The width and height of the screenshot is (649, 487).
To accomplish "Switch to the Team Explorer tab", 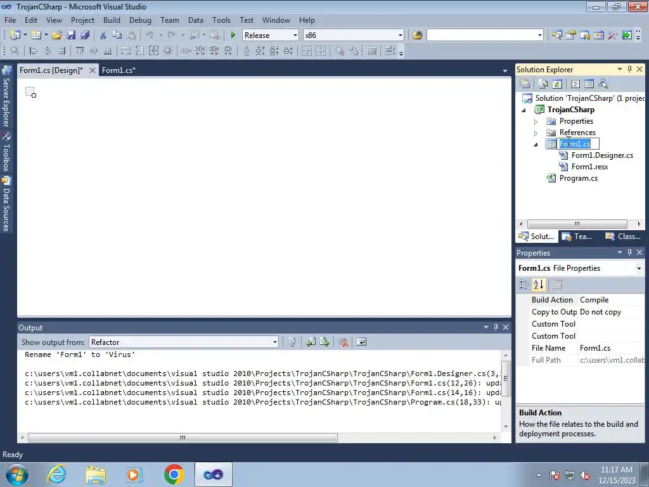I will [x=578, y=237].
